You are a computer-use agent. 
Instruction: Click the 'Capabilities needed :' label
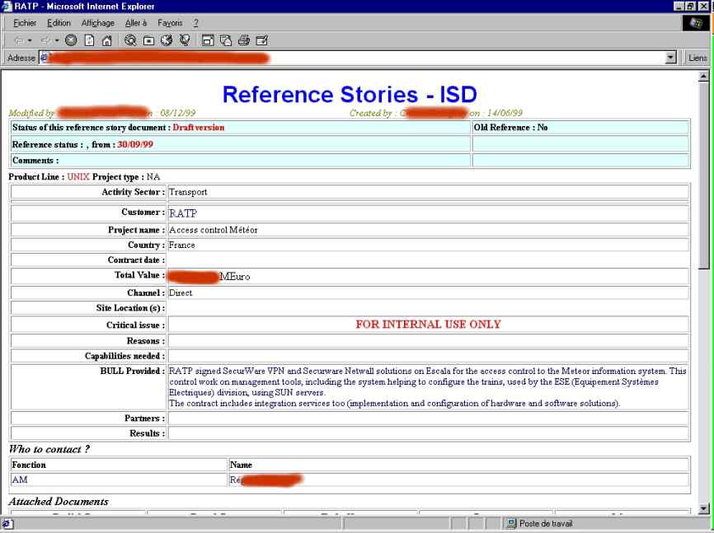(124, 356)
